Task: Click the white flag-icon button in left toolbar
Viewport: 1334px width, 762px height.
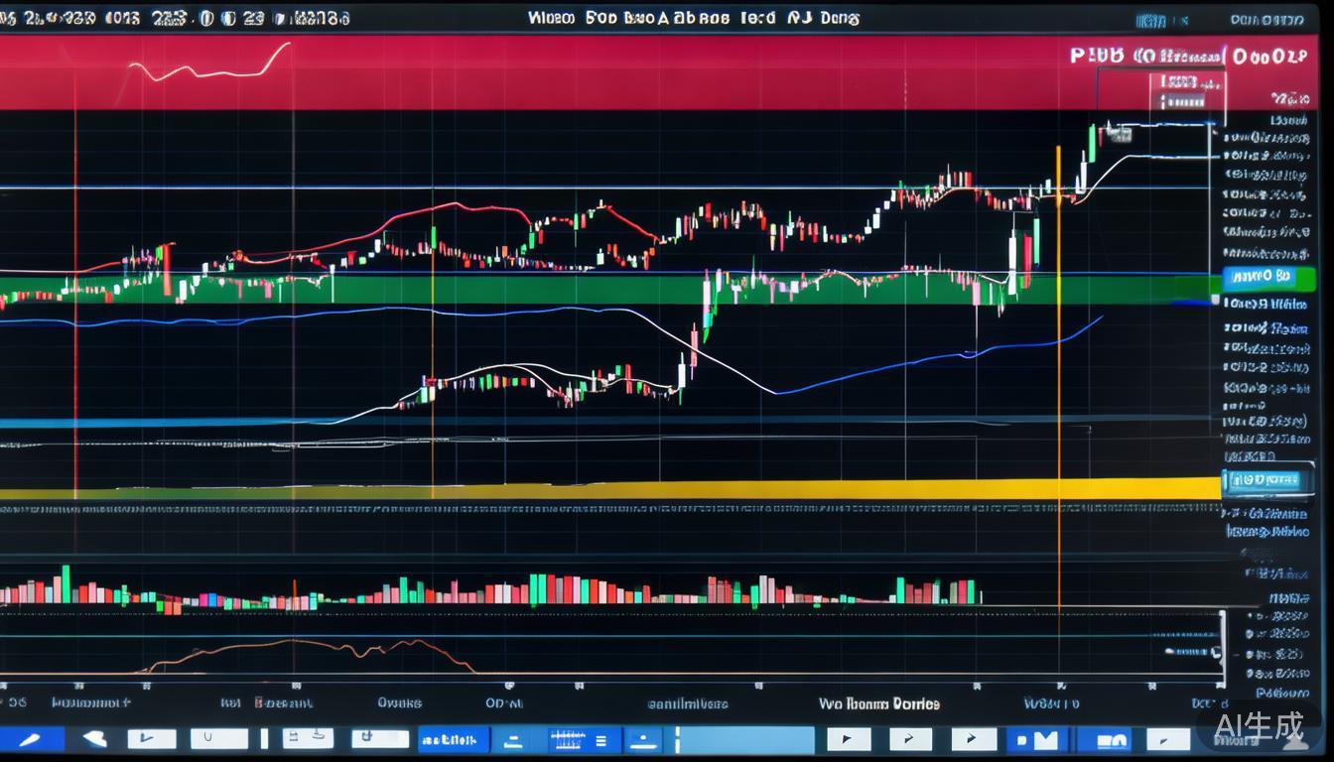Action: [x=151, y=739]
